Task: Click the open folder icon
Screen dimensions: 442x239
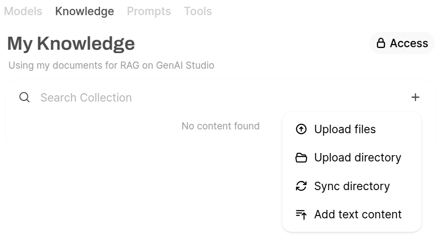Action: point(301,158)
